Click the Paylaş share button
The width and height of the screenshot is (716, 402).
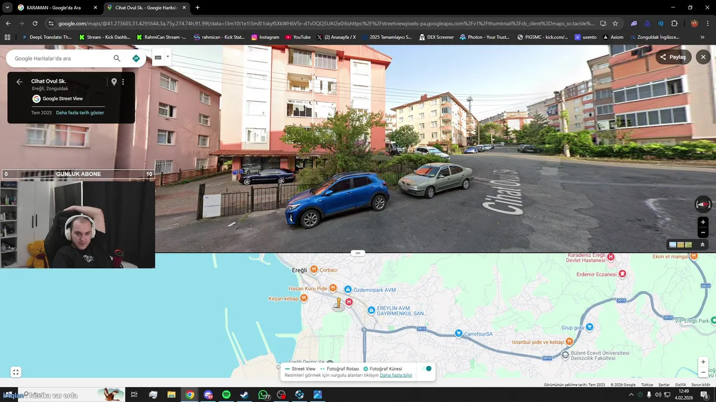click(x=673, y=57)
